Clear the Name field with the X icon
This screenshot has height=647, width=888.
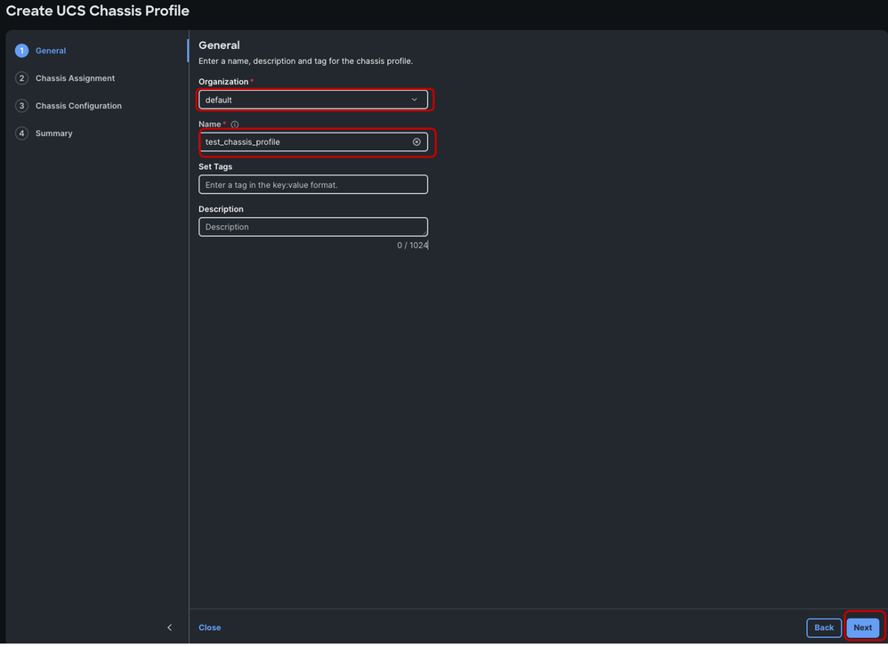(416, 142)
